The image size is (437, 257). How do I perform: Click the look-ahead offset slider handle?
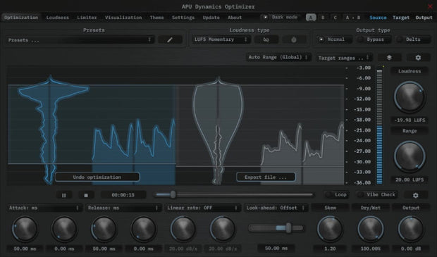coord(289,228)
